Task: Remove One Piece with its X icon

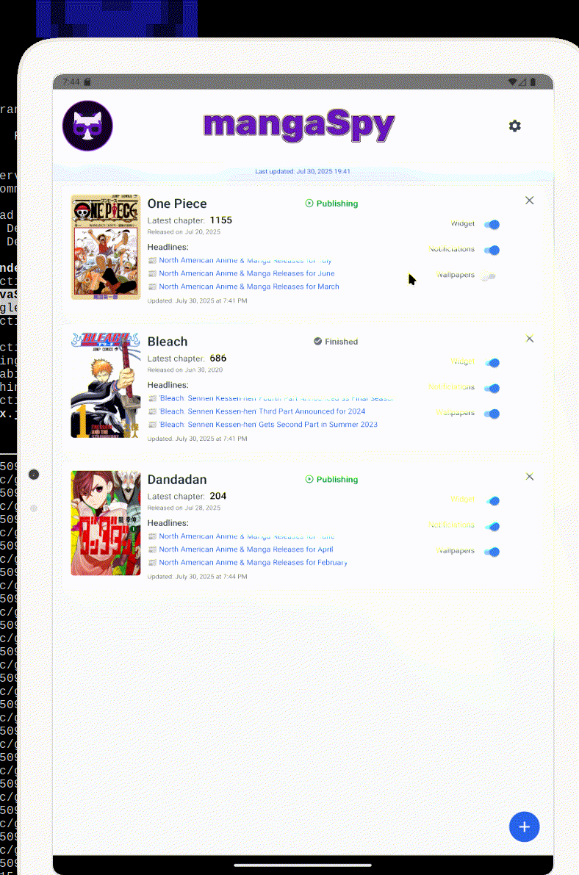Action: 529,201
